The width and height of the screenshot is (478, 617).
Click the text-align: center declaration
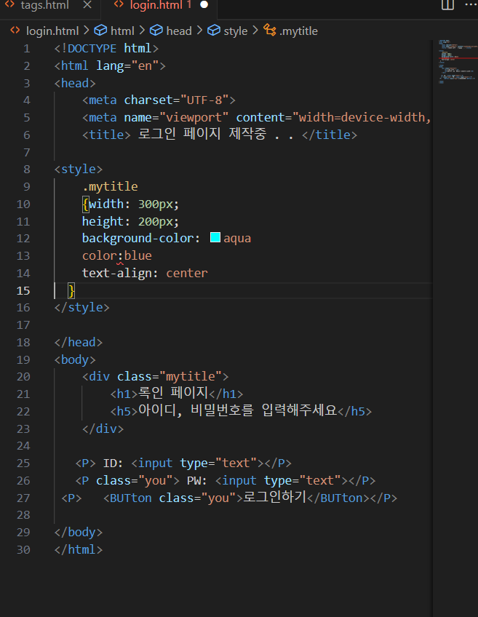pyautogui.click(x=145, y=273)
